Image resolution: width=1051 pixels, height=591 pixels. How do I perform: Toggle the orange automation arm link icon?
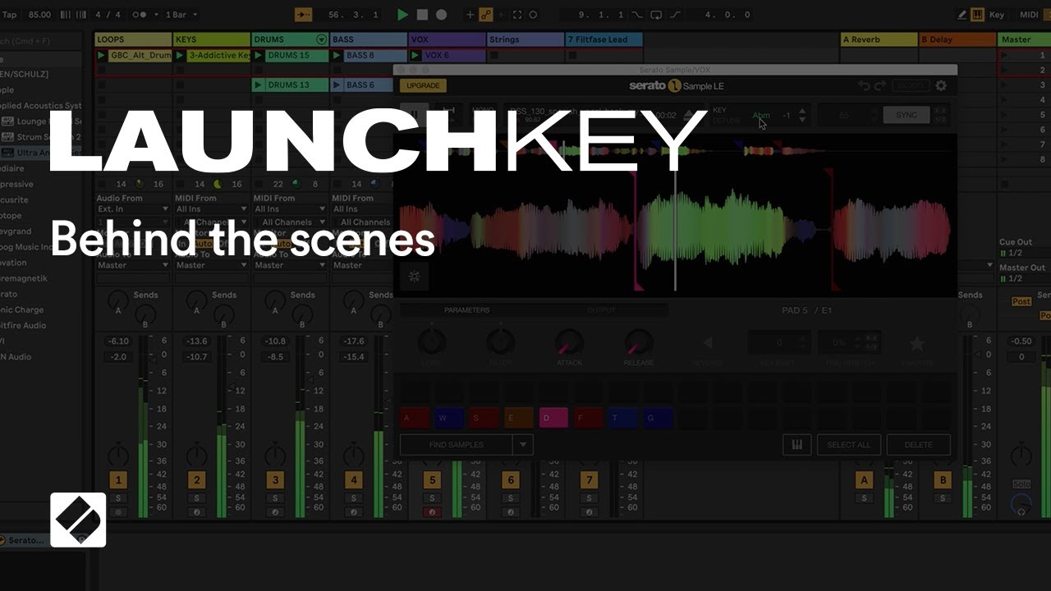(x=486, y=15)
